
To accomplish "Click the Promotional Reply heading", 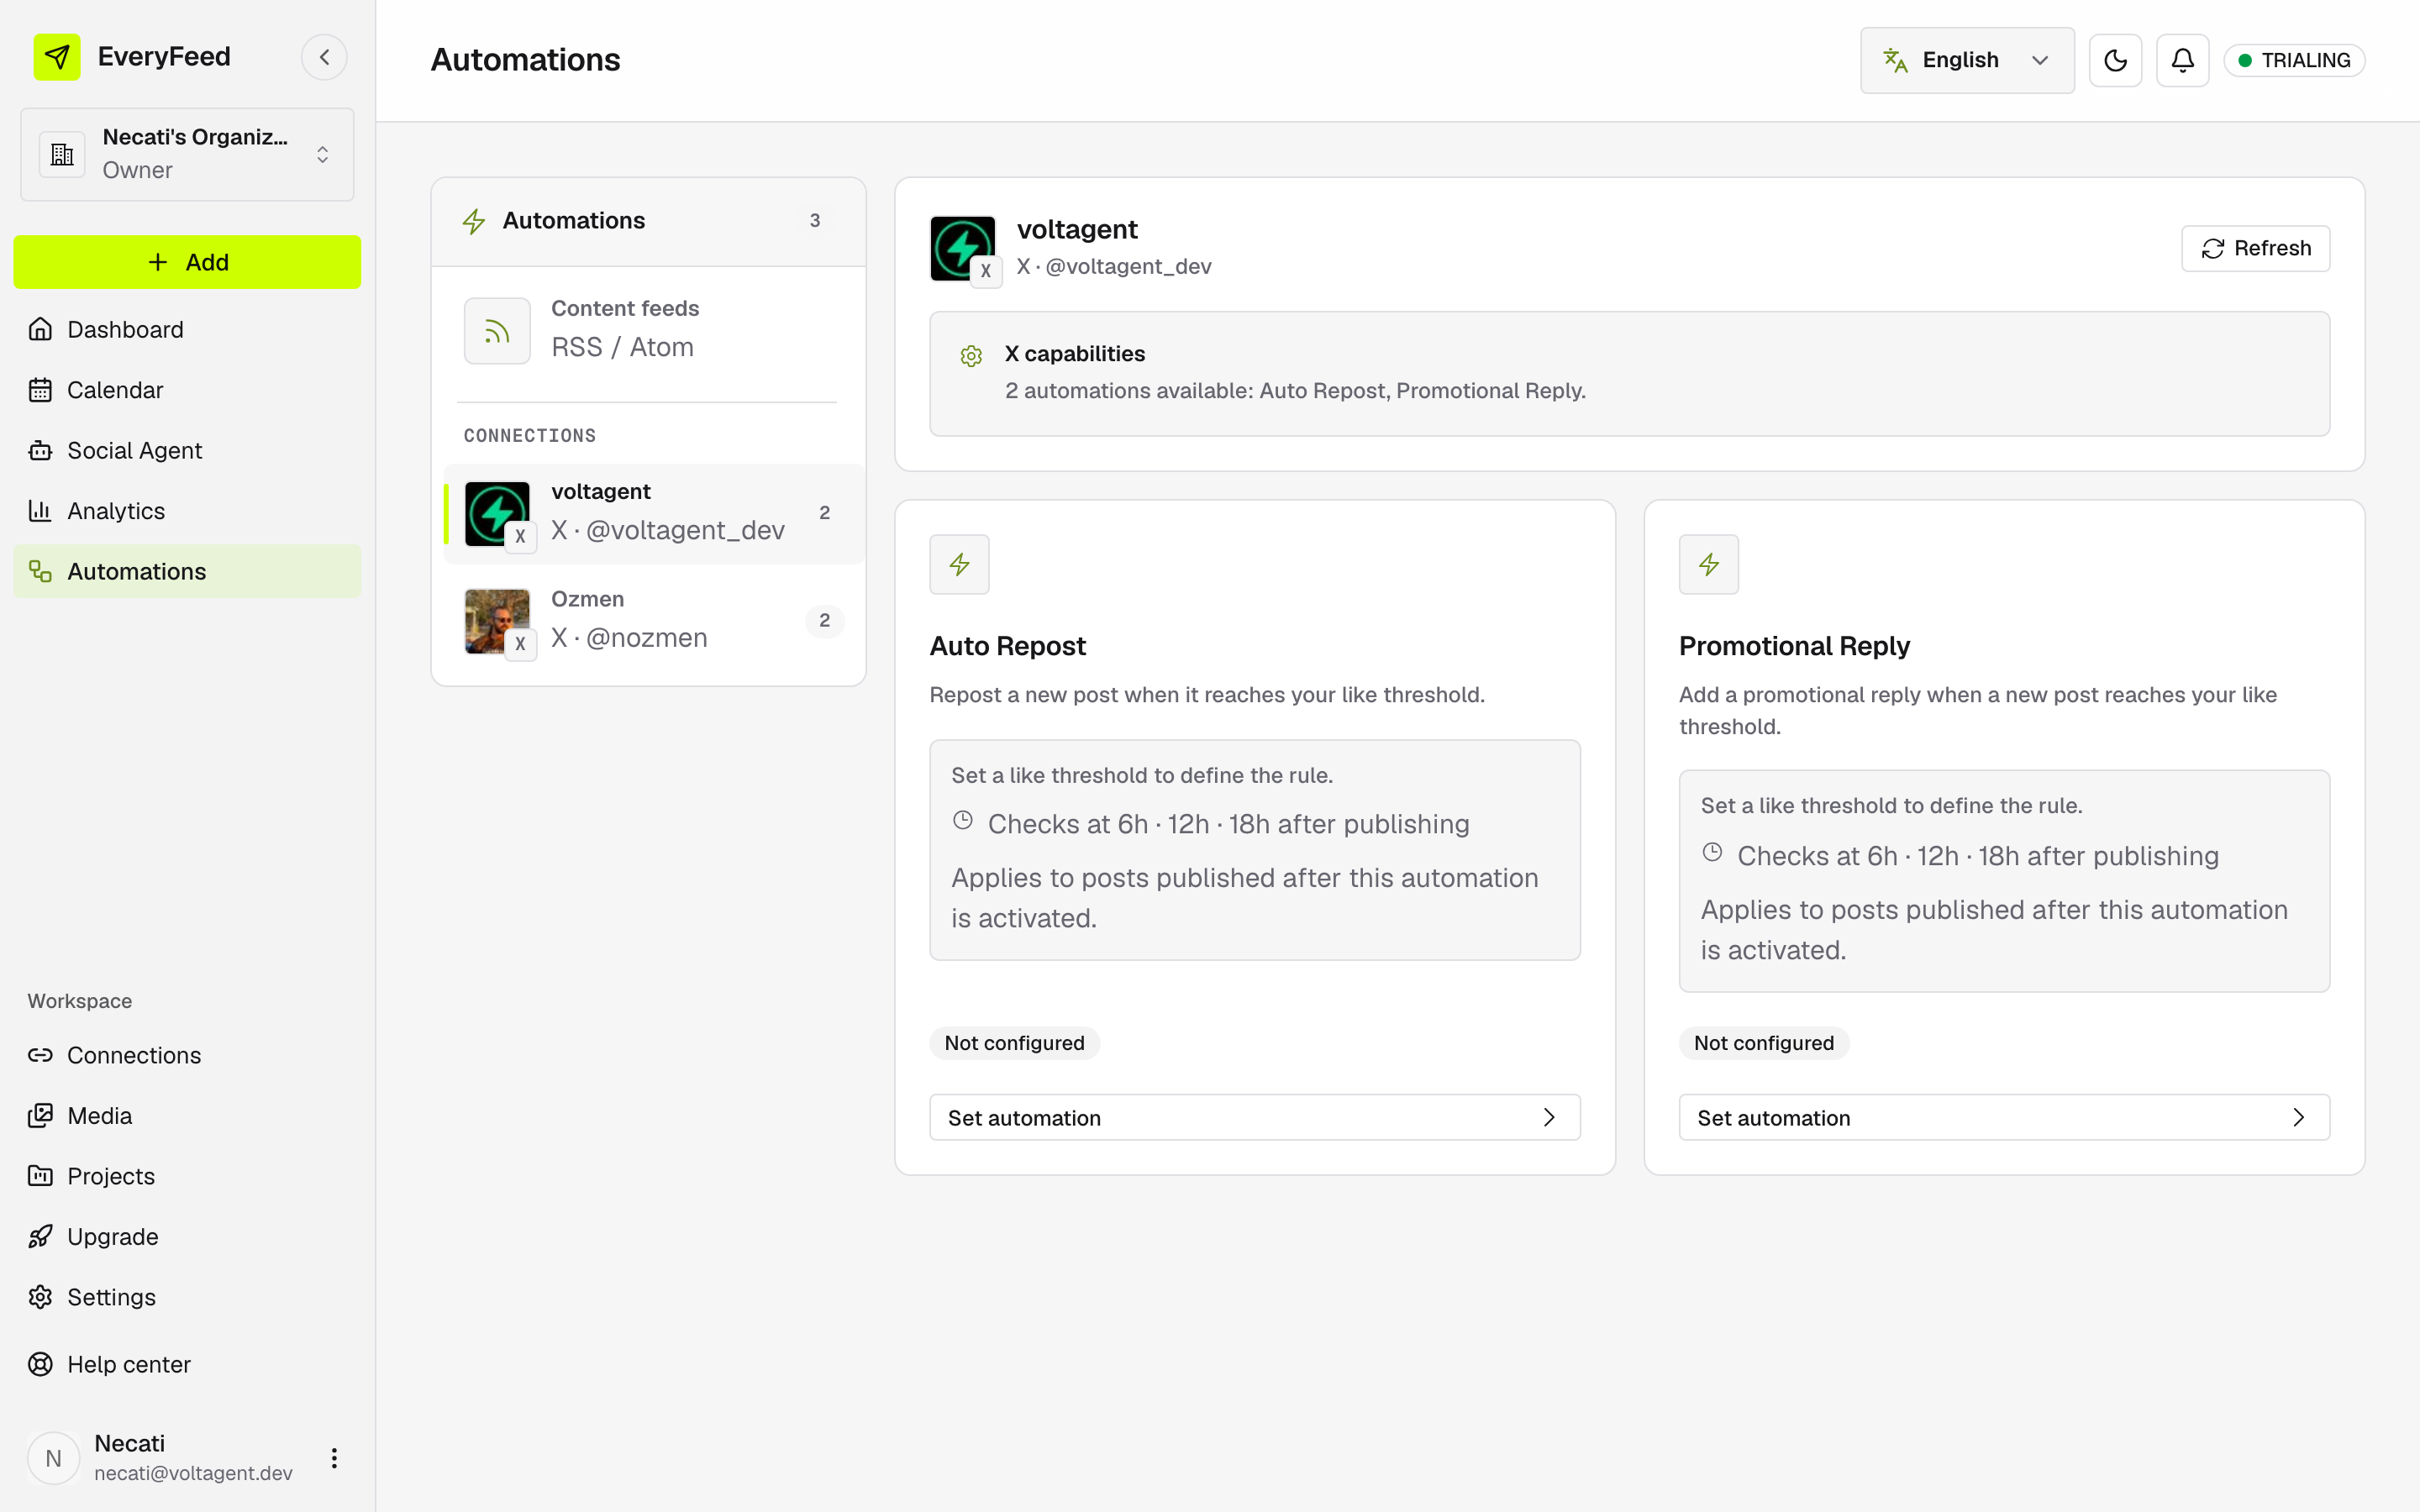I will tap(1794, 646).
